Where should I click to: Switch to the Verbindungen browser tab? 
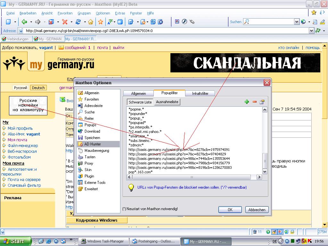17,39
